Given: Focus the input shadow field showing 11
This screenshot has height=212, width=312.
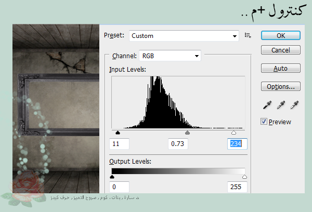Looking at the screenshot, I should coord(119,144).
